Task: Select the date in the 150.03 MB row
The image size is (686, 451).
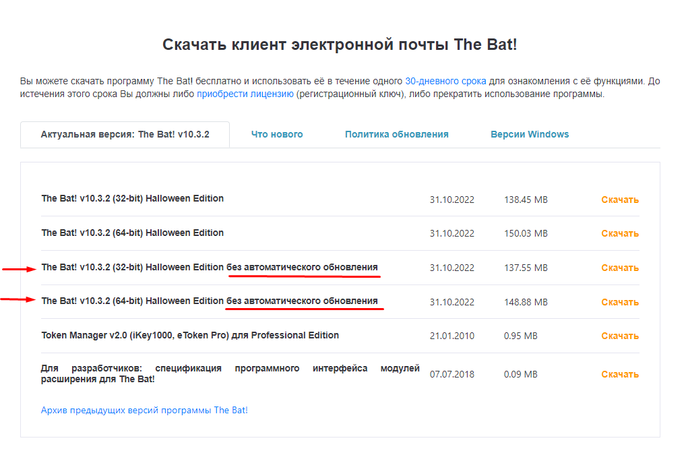Action: 452,233
